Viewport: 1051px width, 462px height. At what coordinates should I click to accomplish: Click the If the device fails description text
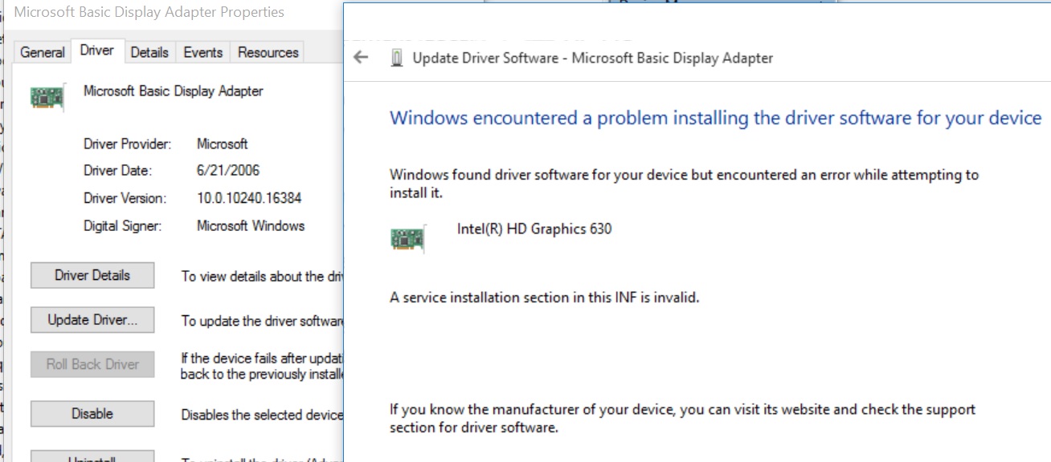click(262, 366)
